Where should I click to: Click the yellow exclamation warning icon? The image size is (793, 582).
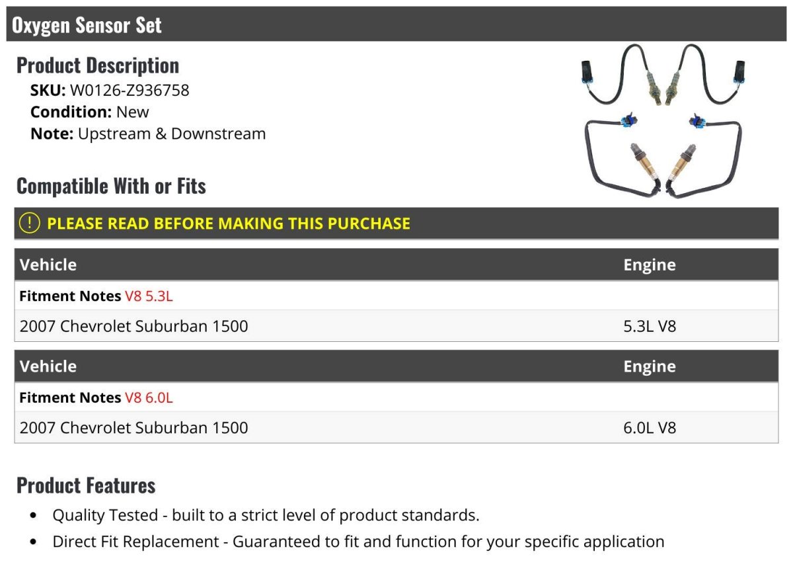(x=30, y=223)
